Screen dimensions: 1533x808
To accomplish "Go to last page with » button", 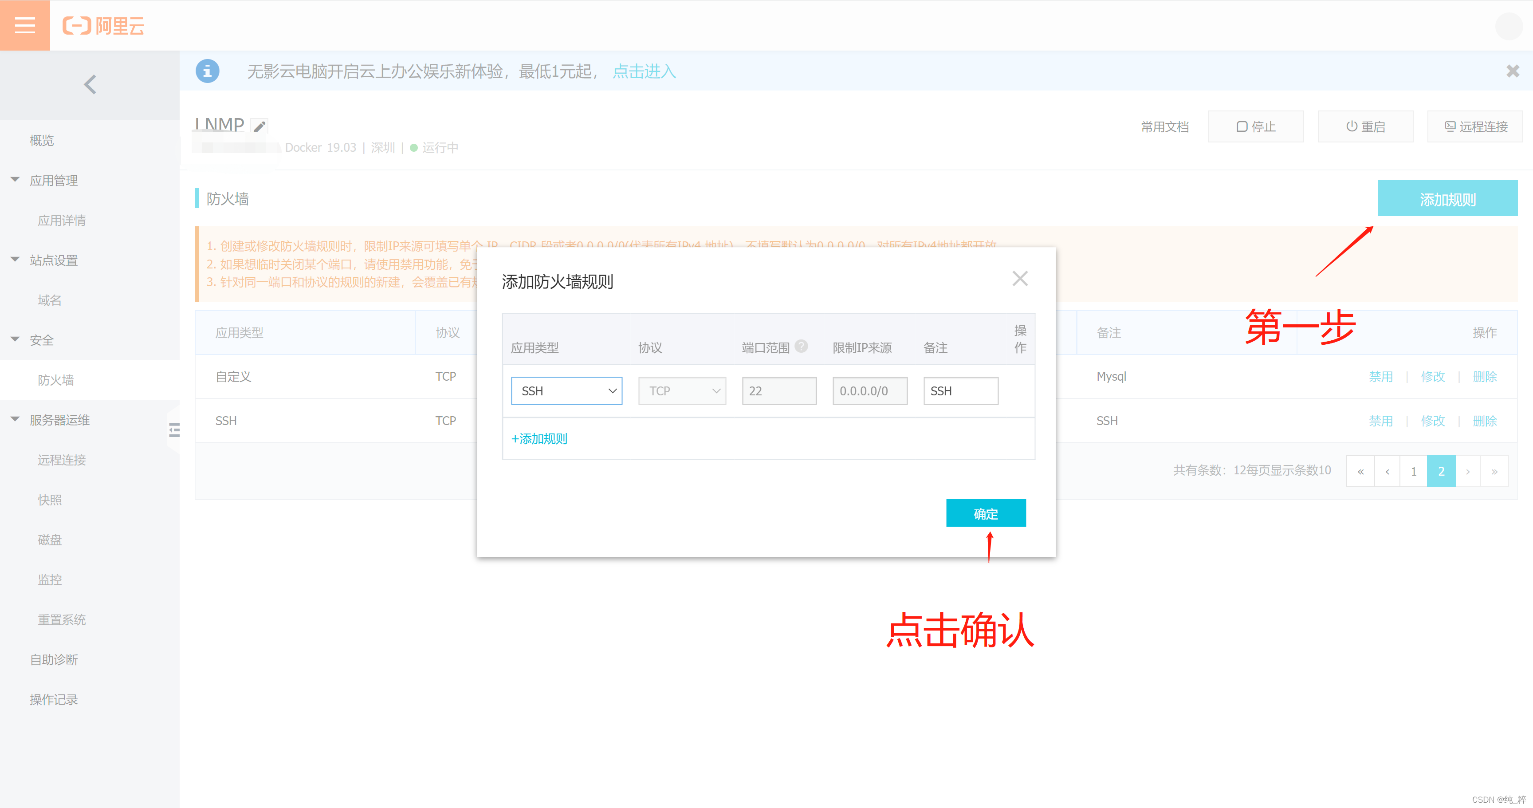I will click(1494, 471).
